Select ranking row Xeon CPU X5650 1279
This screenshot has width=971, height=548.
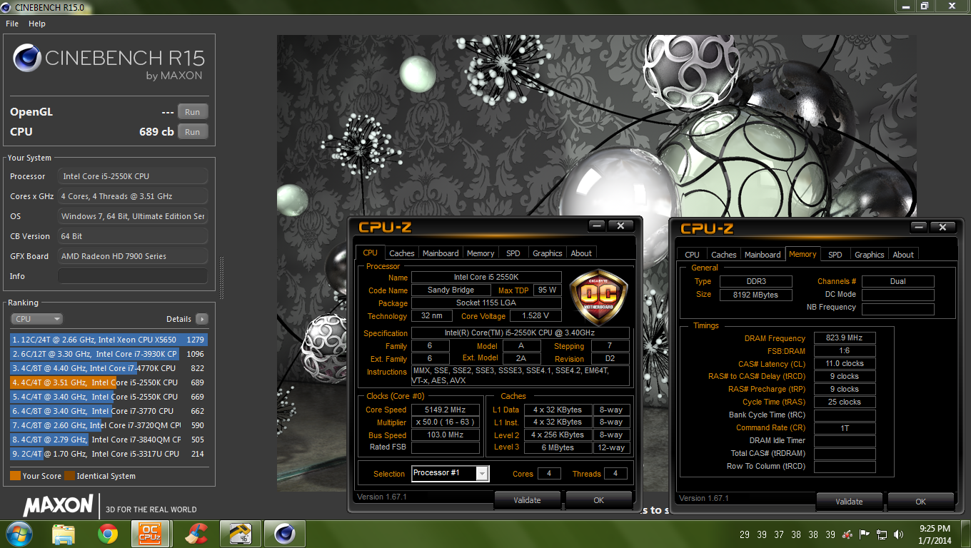(109, 340)
